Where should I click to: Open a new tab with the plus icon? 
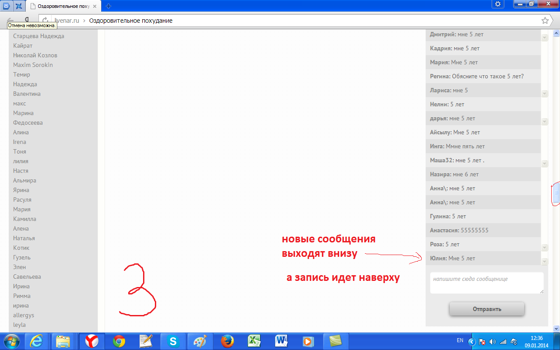[108, 6]
